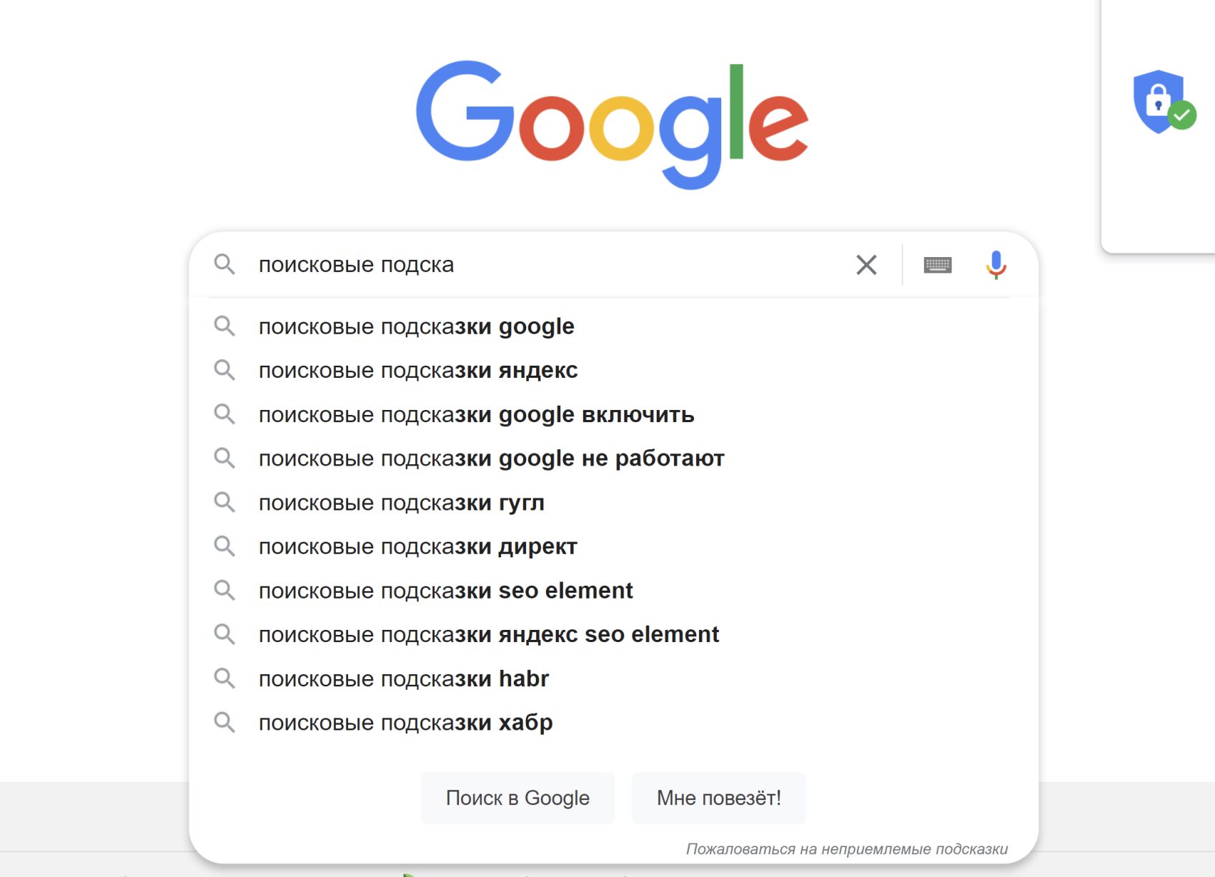
Task: Pick the 'поисковые подсказки гугл' suggestion
Action: [401, 503]
